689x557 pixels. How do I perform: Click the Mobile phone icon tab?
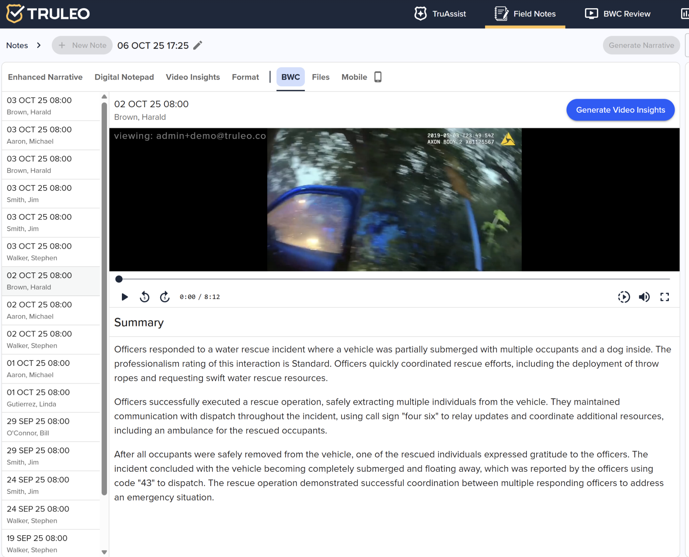378,77
